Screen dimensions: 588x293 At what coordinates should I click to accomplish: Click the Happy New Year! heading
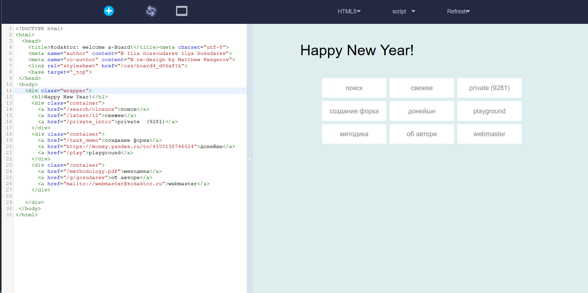tap(357, 50)
